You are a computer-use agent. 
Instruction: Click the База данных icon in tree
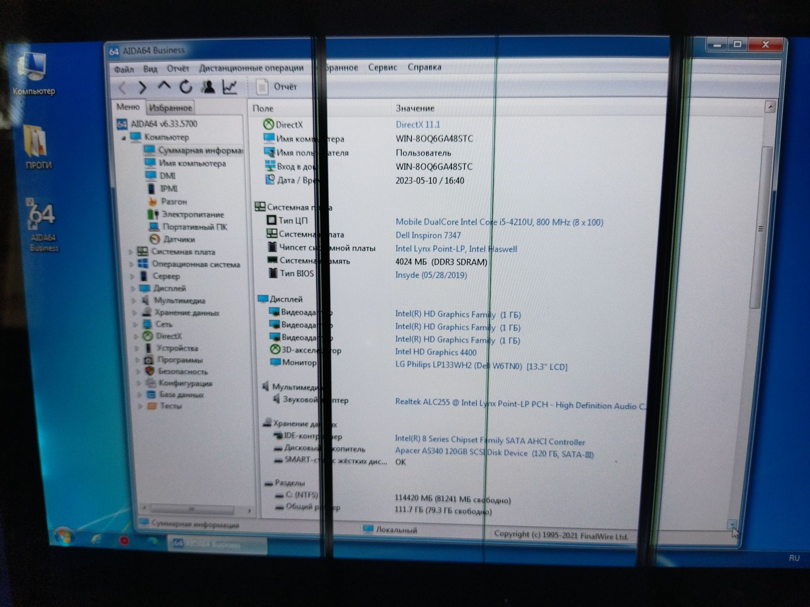tap(151, 394)
